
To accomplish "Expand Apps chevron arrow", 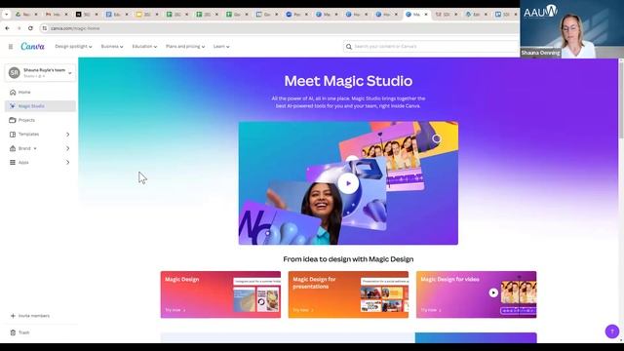I will pos(68,163).
